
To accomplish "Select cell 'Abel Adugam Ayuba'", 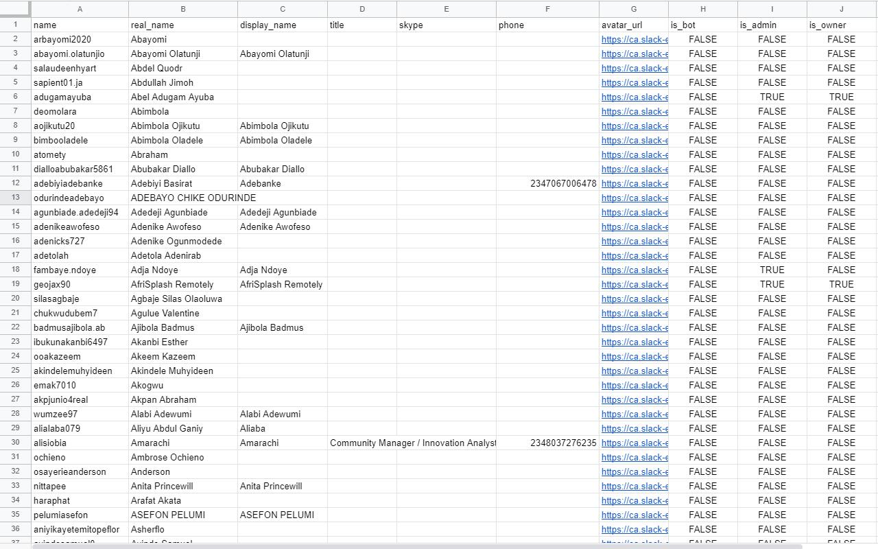I will (x=183, y=97).
